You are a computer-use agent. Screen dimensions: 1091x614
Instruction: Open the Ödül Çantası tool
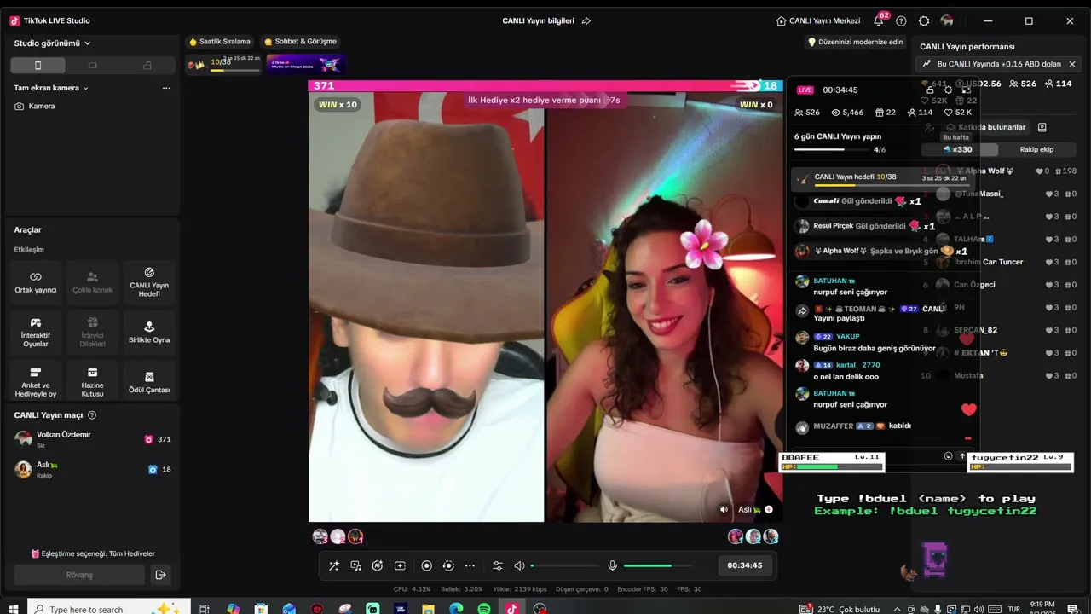tap(149, 382)
